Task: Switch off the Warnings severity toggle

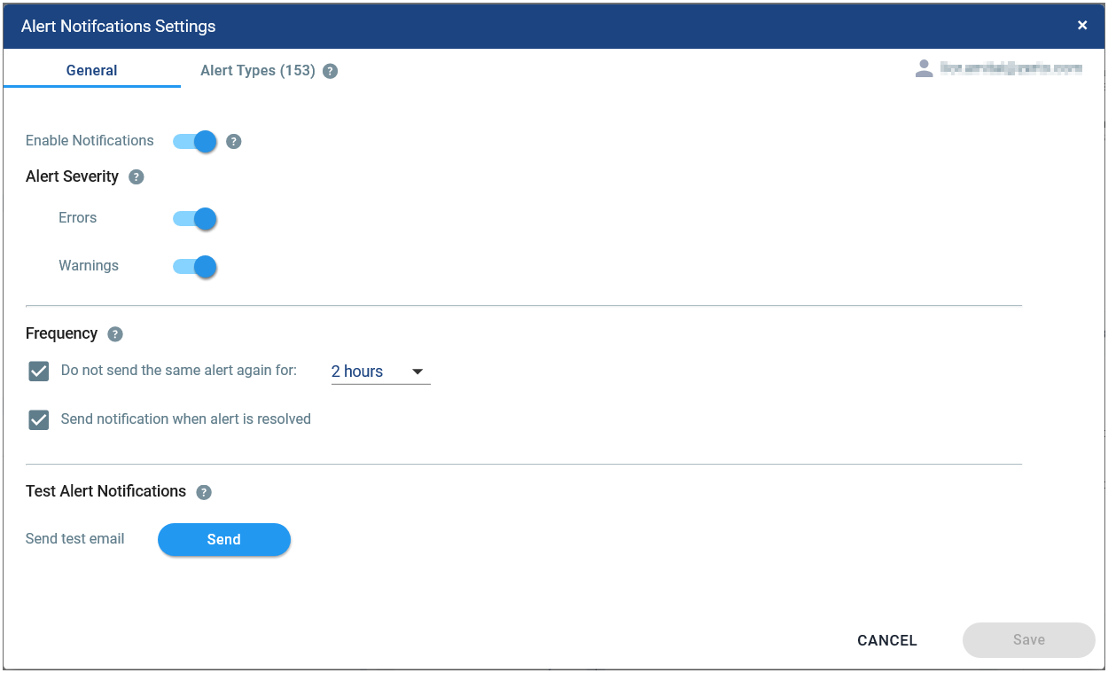Action: pos(195,267)
